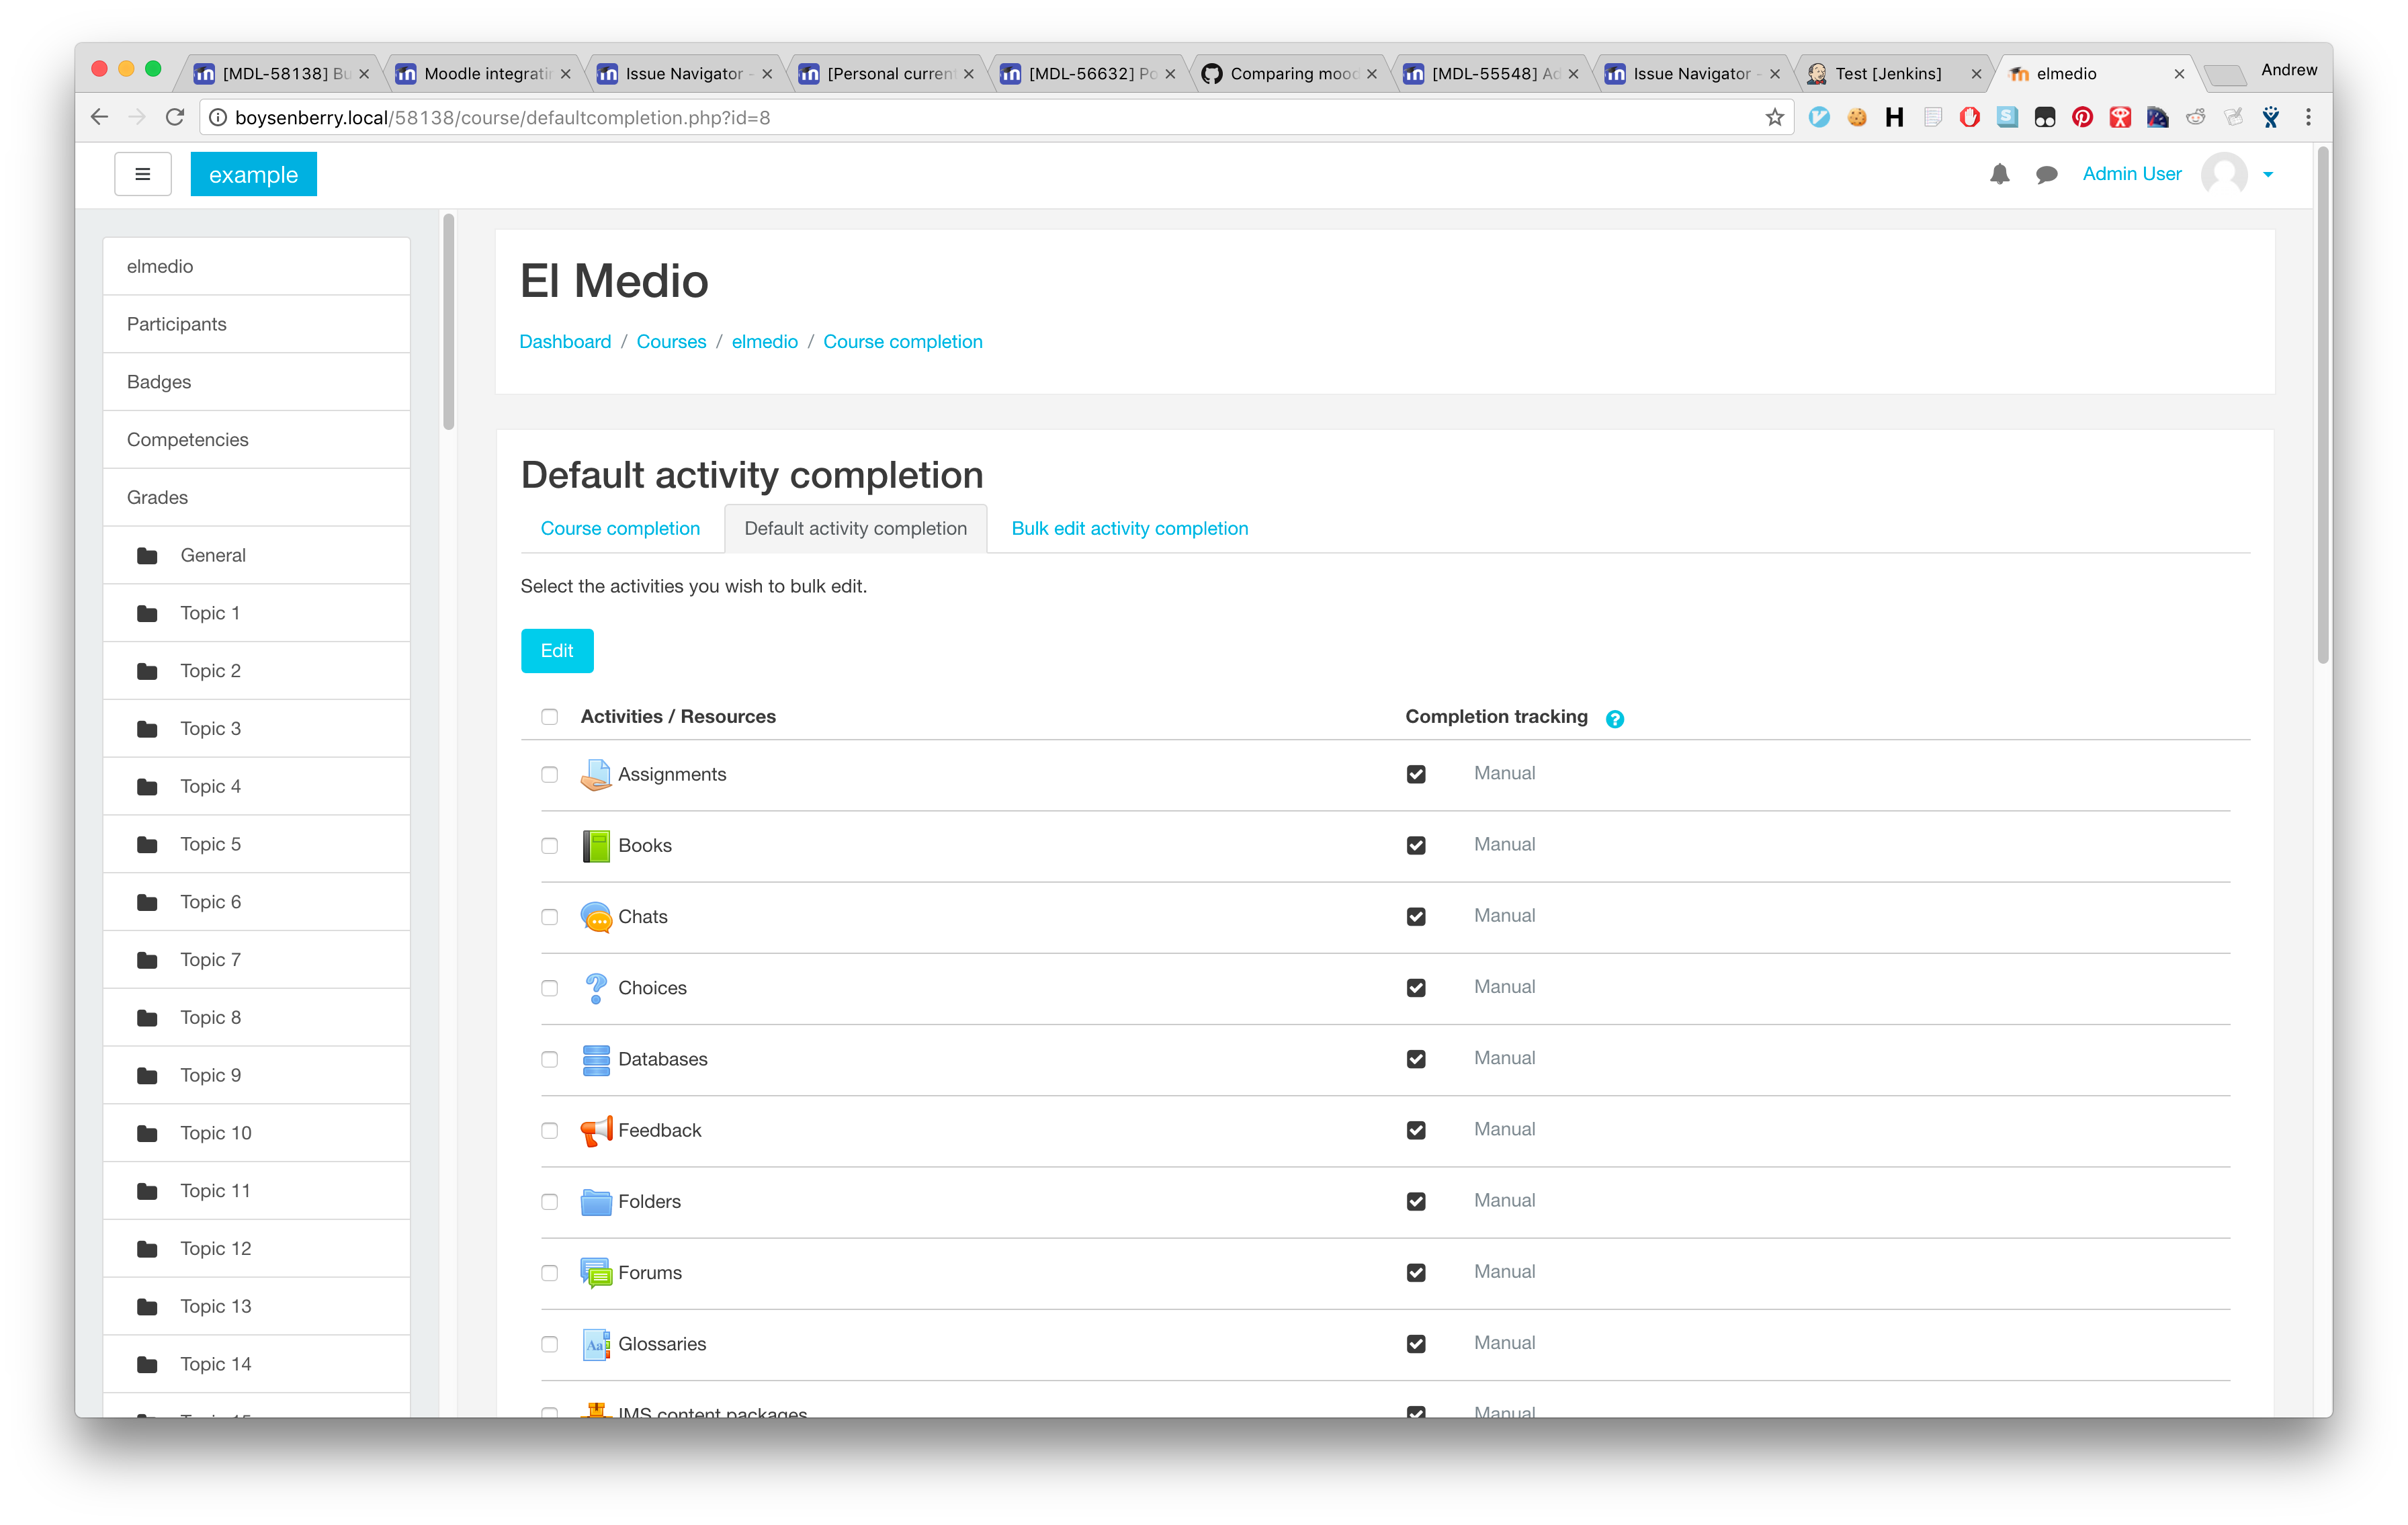Go back with browser back arrow
2408x1525 pixels.
pyautogui.click(x=99, y=117)
